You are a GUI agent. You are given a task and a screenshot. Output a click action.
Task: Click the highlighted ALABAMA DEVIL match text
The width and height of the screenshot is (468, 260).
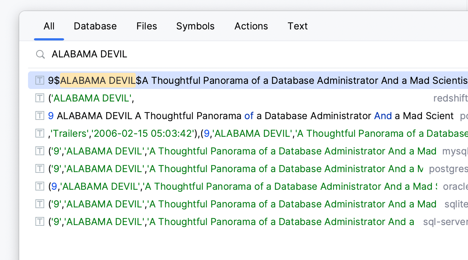tap(98, 80)
